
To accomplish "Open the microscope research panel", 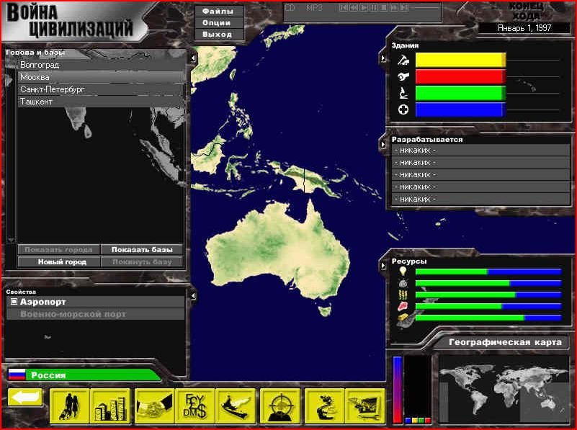I will pos(324,406).
